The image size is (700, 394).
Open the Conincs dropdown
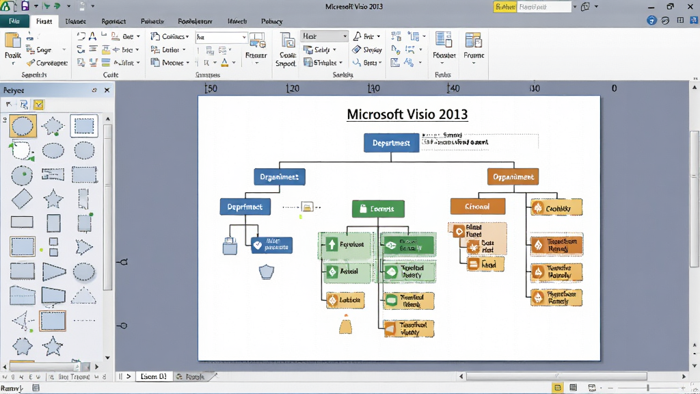170,37
